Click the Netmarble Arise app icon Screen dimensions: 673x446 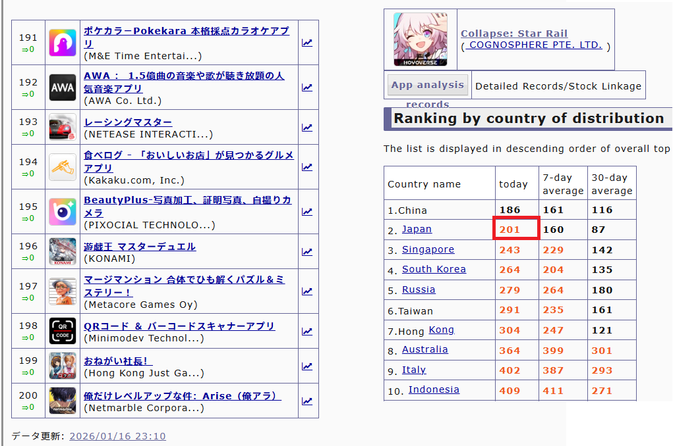(63, 401)
